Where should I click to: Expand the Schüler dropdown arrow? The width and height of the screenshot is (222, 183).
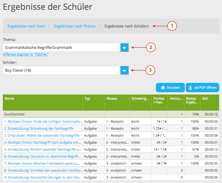coord(124,70)
